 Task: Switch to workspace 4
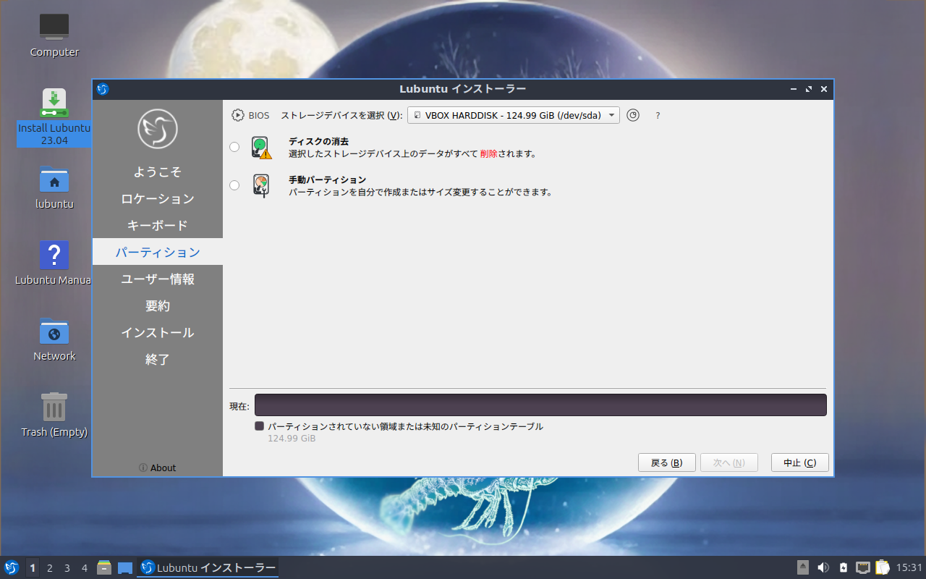tap(85, 568)
